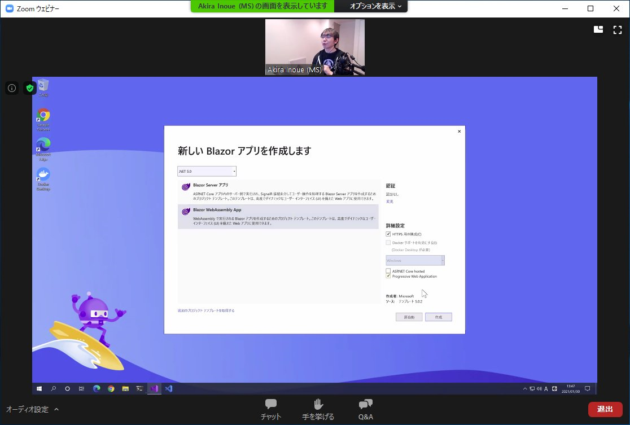The height and width of the screenshot is (425, 630).
Task: Select the Google Chrome desktop shortcut
Action: [43, 120]
